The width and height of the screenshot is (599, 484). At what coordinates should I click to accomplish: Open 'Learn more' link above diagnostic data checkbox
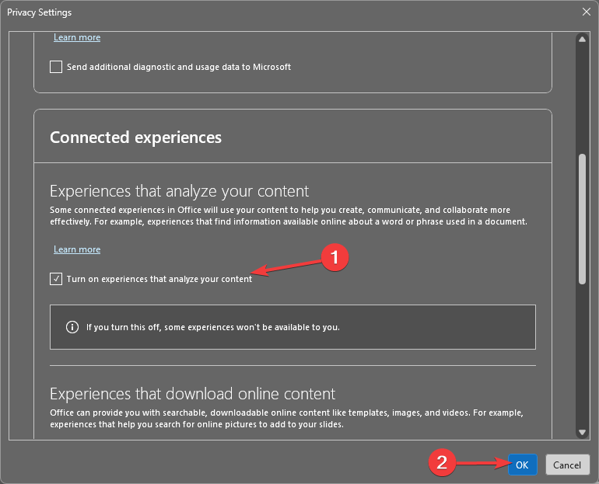point(77,37)
